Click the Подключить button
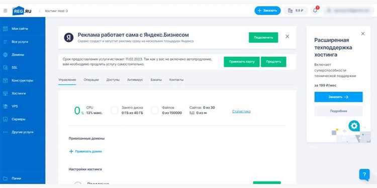Screen dimensions: 377x188 coord(263,38)
